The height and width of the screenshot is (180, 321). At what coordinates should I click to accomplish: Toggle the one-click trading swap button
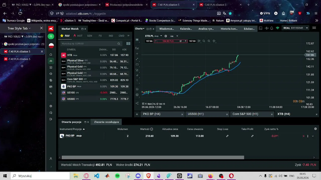pos(181,41)
